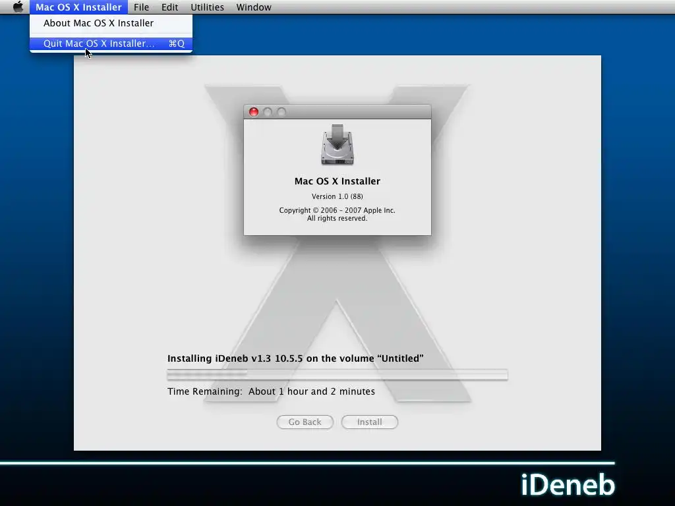Close the About dialog with red button
Screen dimensions: 675x506
click(x=254, y=112)
